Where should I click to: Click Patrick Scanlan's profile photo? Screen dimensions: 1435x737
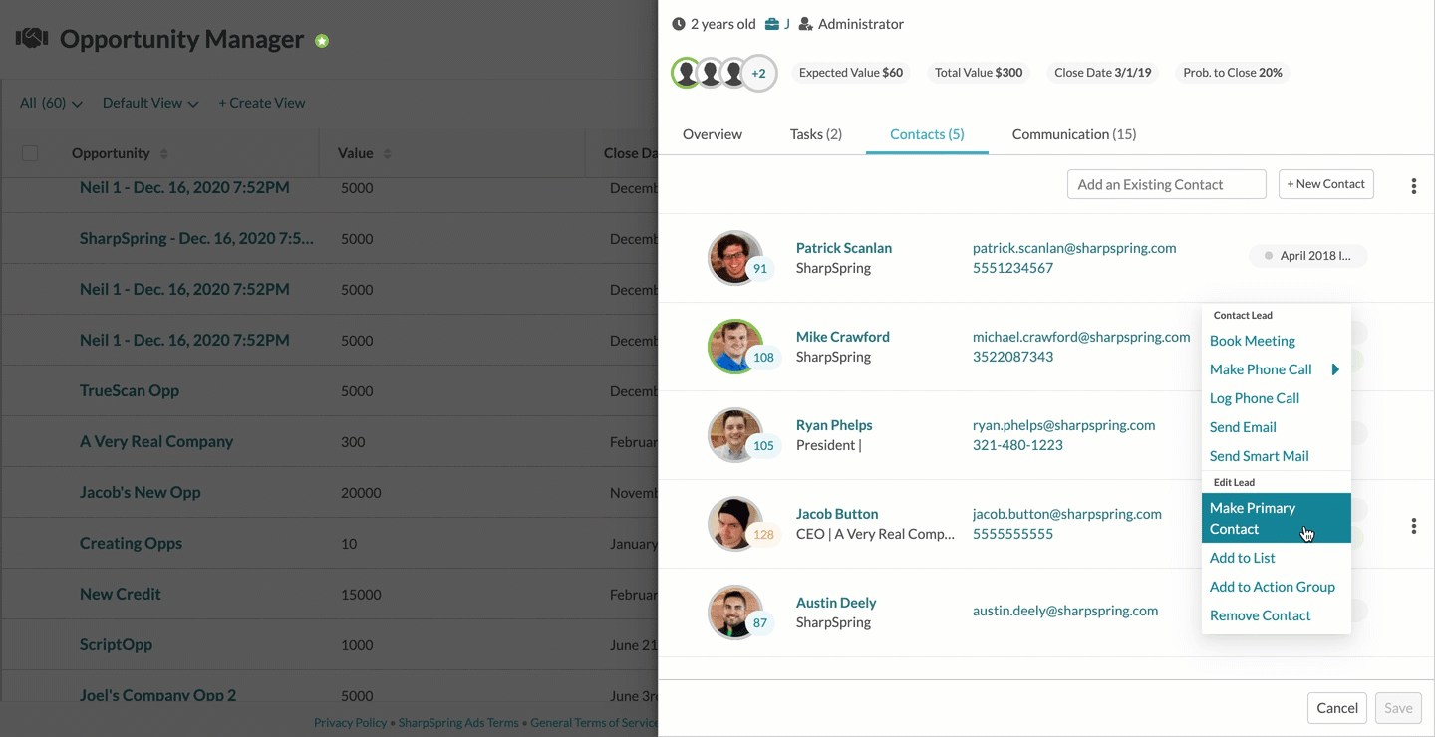[x=734, y=257]
